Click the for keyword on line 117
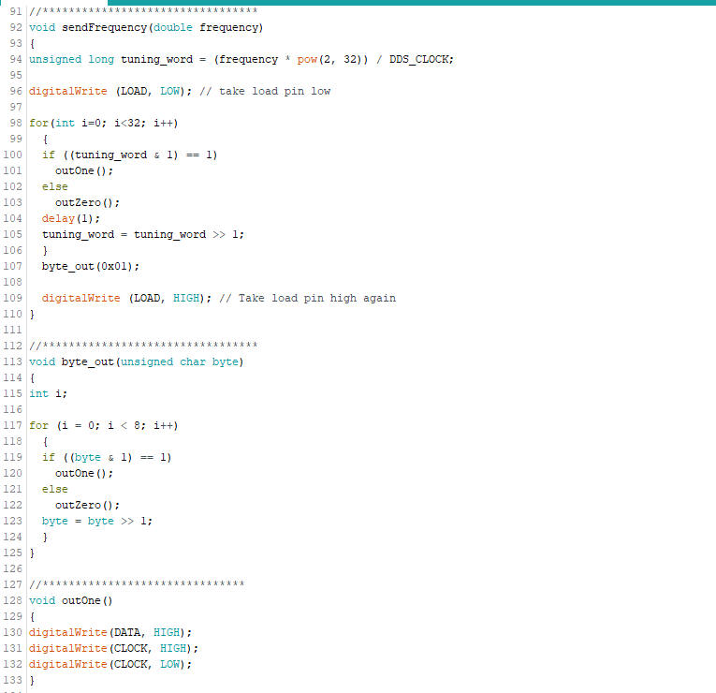The height and width of the screenshot is (693, 716). tap(38, 425)
